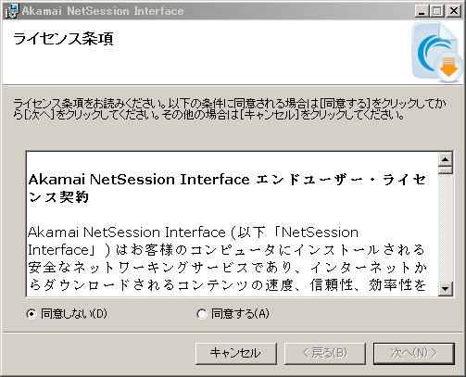Select the 同意する(A) radio button
466x377 pixels.
[x=202, y=314]
